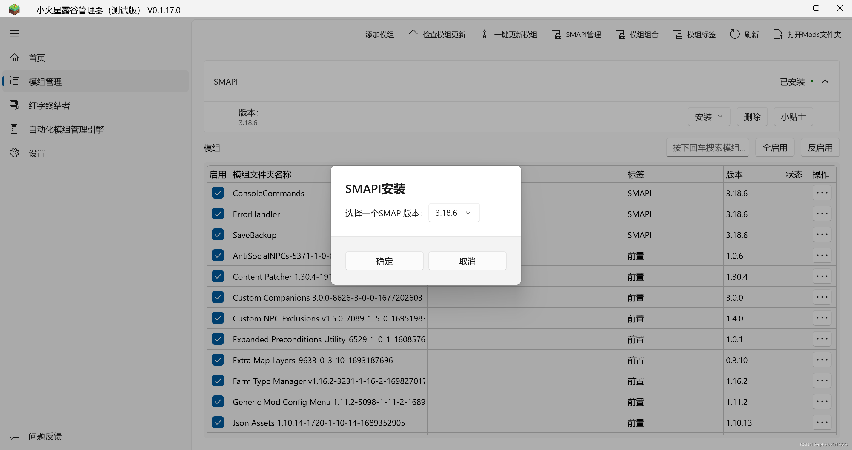Uncheck the ErrorHandler mod checkbox
Image resolution: width=852 pixels, height=450 pixels.
coord(218,214)
